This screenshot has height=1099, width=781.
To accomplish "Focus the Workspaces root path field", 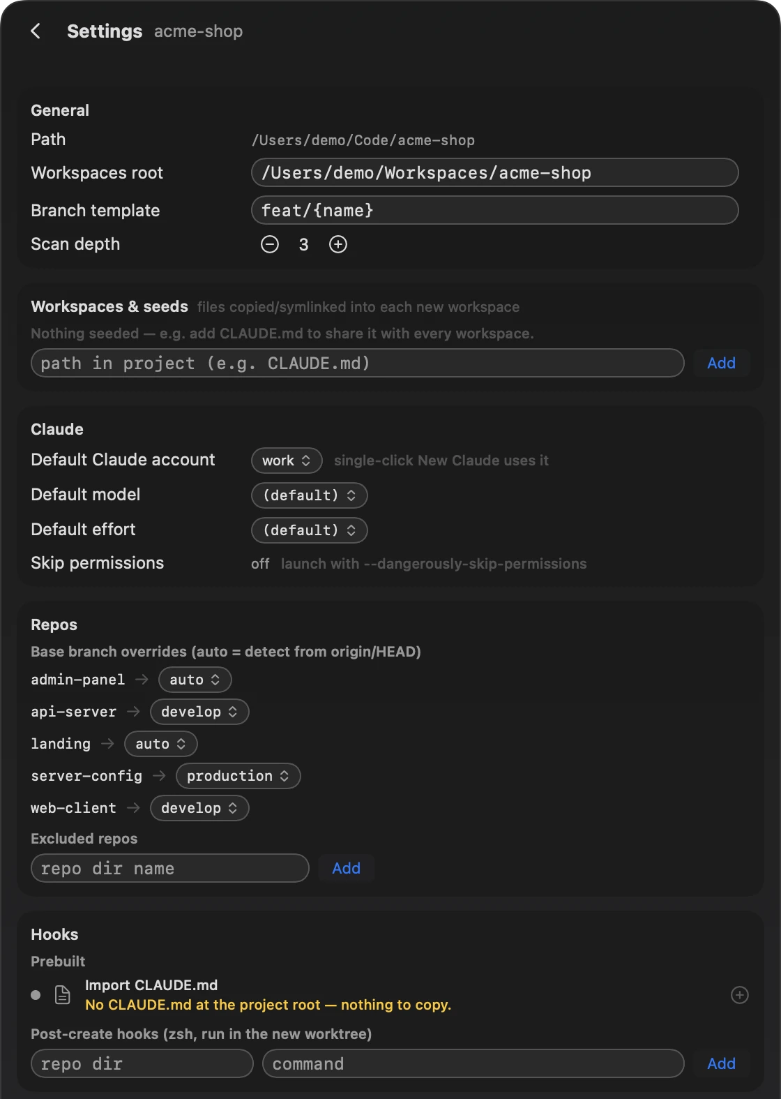I will 495,172.
